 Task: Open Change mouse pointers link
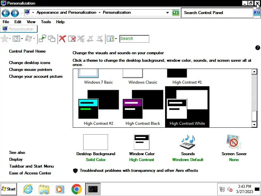coord(31,70)
